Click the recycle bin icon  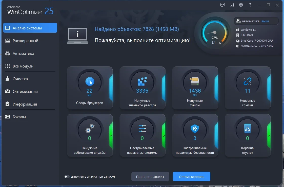coord(247,128)
